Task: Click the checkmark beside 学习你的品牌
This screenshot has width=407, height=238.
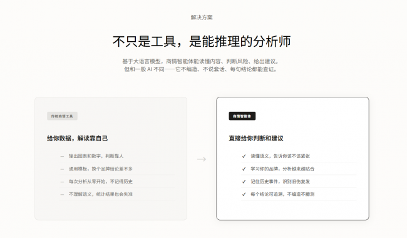Action: [244, 169]
